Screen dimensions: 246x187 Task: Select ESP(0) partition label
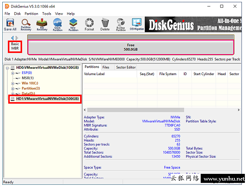click(x=27, y=73)
